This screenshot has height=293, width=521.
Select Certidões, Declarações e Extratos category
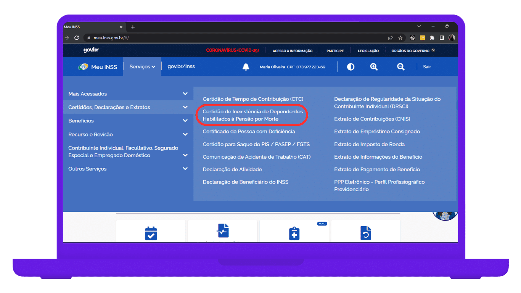109,107
